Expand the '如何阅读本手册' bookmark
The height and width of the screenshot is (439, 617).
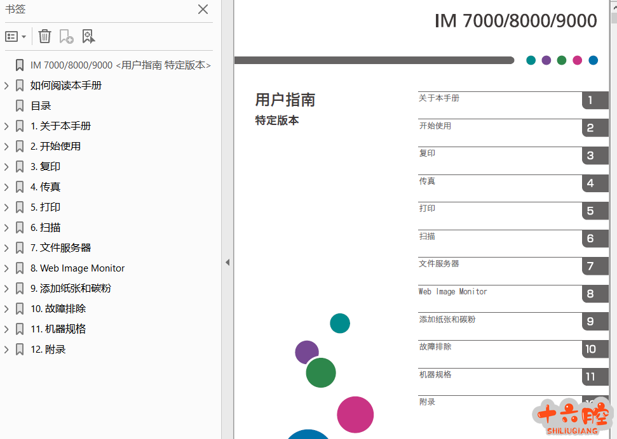tap(7, 86)
